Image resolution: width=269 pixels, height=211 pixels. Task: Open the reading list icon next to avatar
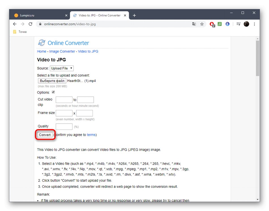pyautogui.click(x=238, y=24)
